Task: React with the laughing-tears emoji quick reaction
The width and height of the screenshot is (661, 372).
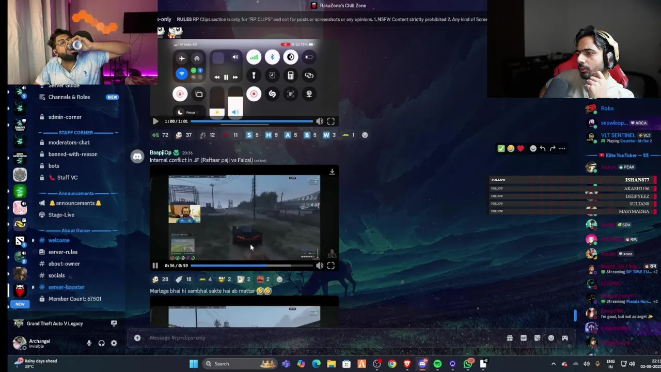Action: [x=511, y=148]
